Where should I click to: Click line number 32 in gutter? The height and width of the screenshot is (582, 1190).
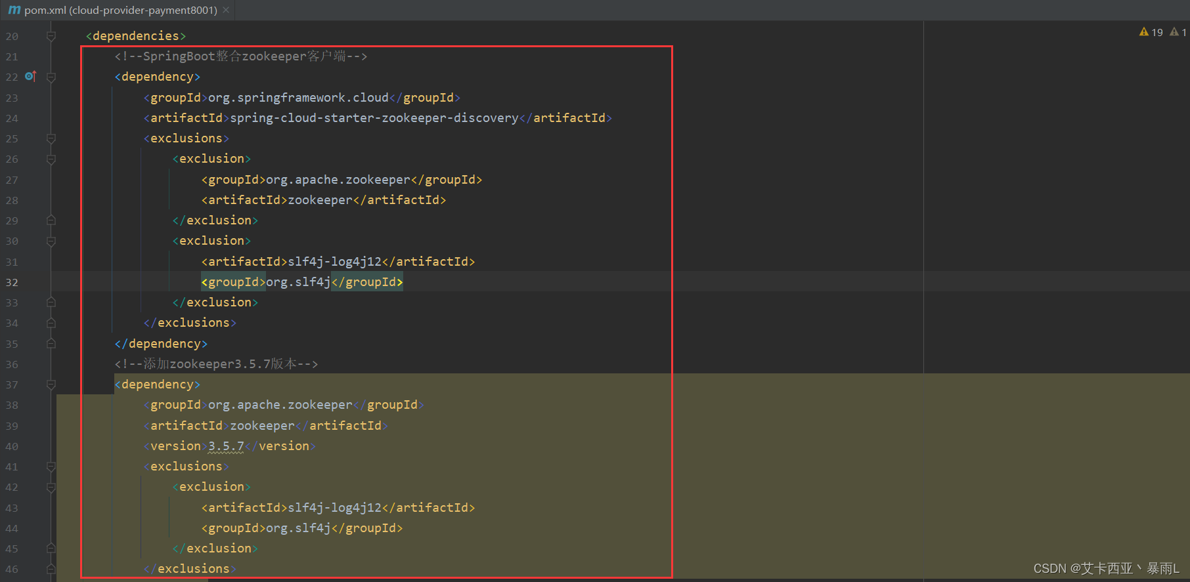point(12,283)
